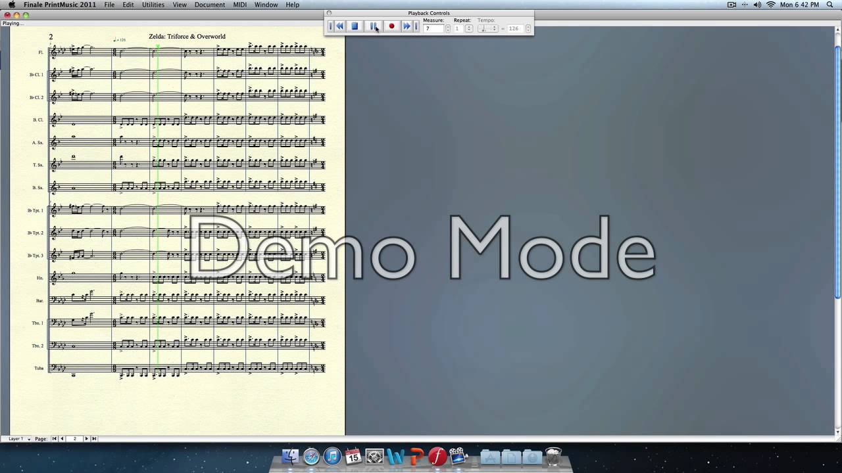Screen dimensions: 842x473
Task: Click the Wi-Fi status icon
Action: (x=770, y=5)
